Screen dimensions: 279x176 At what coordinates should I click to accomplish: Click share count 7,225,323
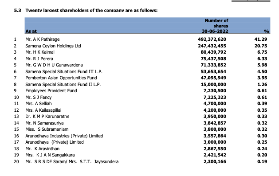[x=215, y=97]
